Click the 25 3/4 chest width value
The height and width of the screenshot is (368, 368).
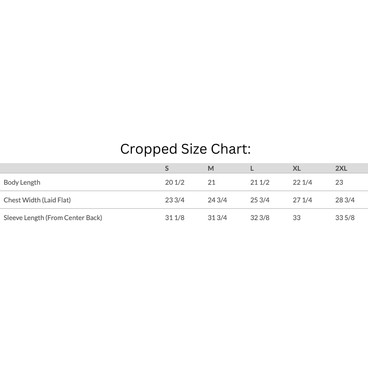(x=260, y=200)
